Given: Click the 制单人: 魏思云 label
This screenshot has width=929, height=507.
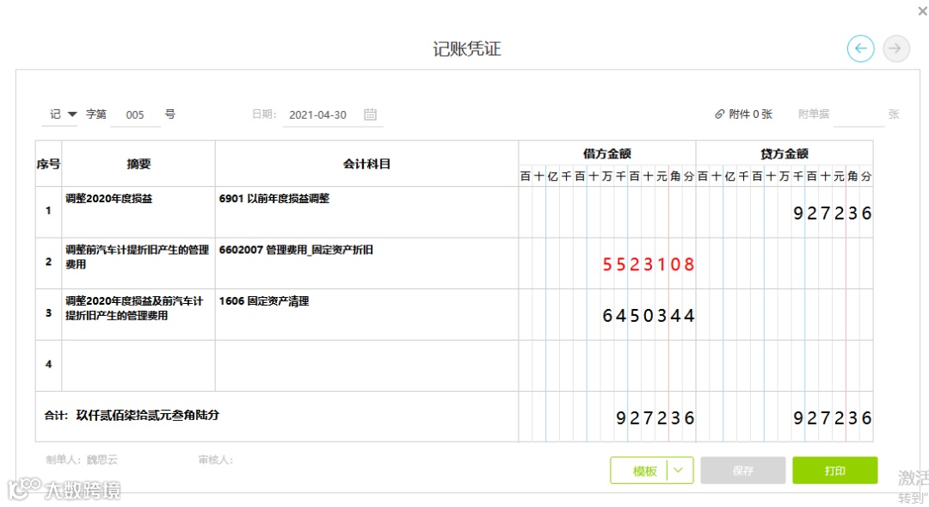Looking at the screenshot, I should 82,460.
